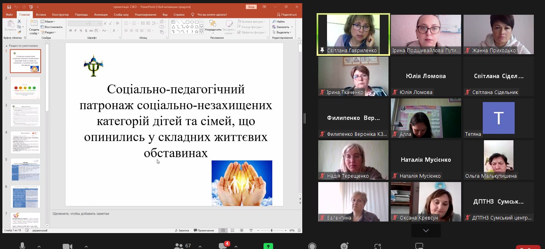Image resolution: width=545 pixels, height=249 pixels.
Task: Toggle underline Ч formatting
Action: (80, 30)
